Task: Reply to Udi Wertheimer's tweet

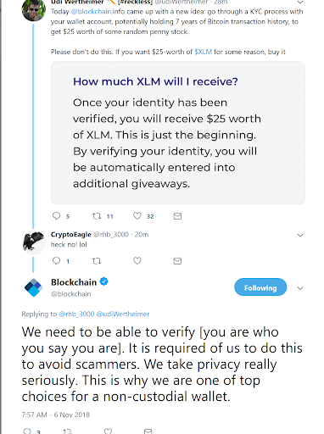Action: pyautogui.click(x=57, y=216)
